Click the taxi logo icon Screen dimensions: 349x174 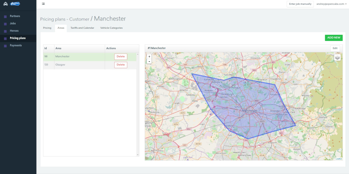coord(5,4)
